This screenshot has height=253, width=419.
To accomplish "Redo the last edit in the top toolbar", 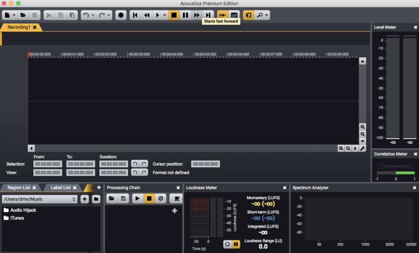I will 101,15.
